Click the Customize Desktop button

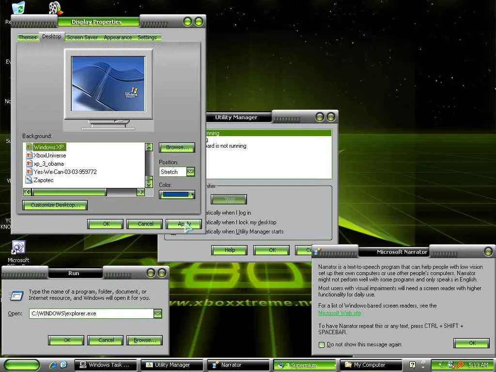click(55, 205)
